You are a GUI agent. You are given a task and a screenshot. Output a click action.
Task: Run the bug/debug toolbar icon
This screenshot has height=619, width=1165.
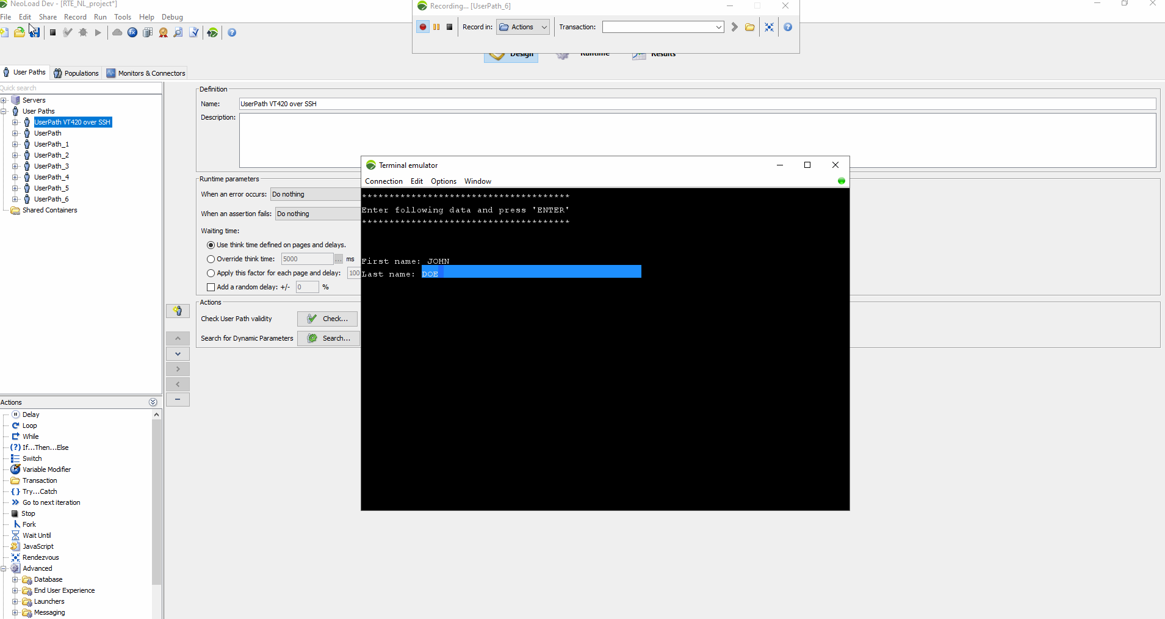click(x=83, y=32)
